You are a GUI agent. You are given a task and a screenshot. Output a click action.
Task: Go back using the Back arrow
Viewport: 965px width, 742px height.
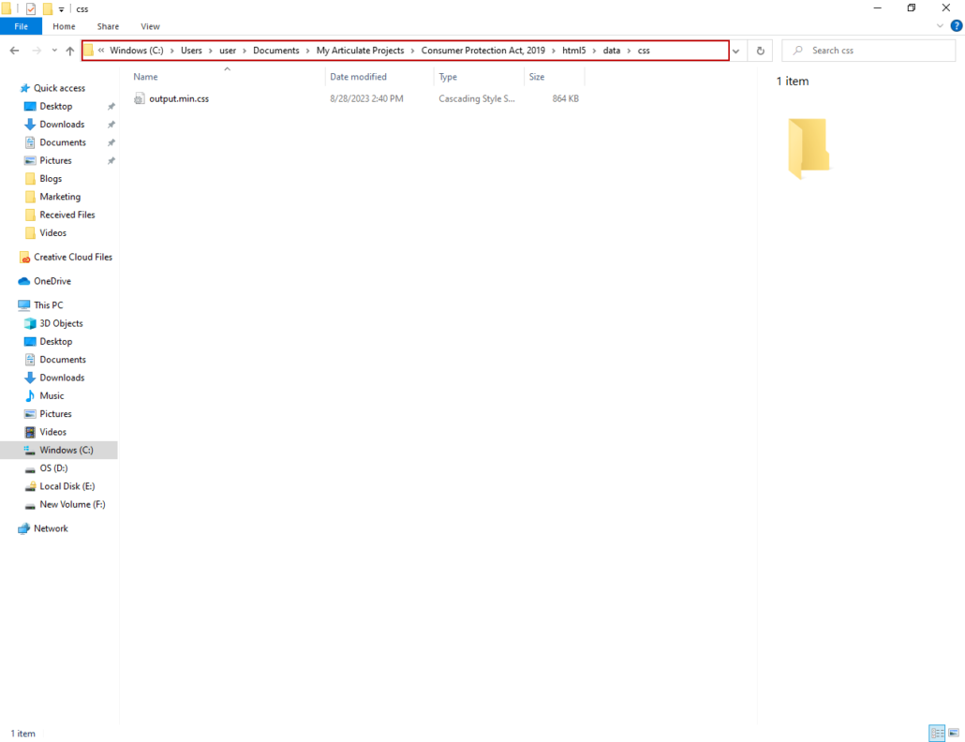[x=14, y=51]
